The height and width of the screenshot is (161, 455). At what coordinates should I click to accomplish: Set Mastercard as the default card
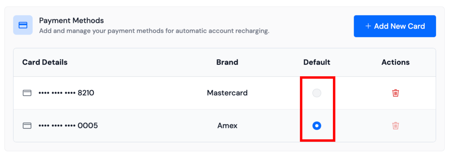317,93
